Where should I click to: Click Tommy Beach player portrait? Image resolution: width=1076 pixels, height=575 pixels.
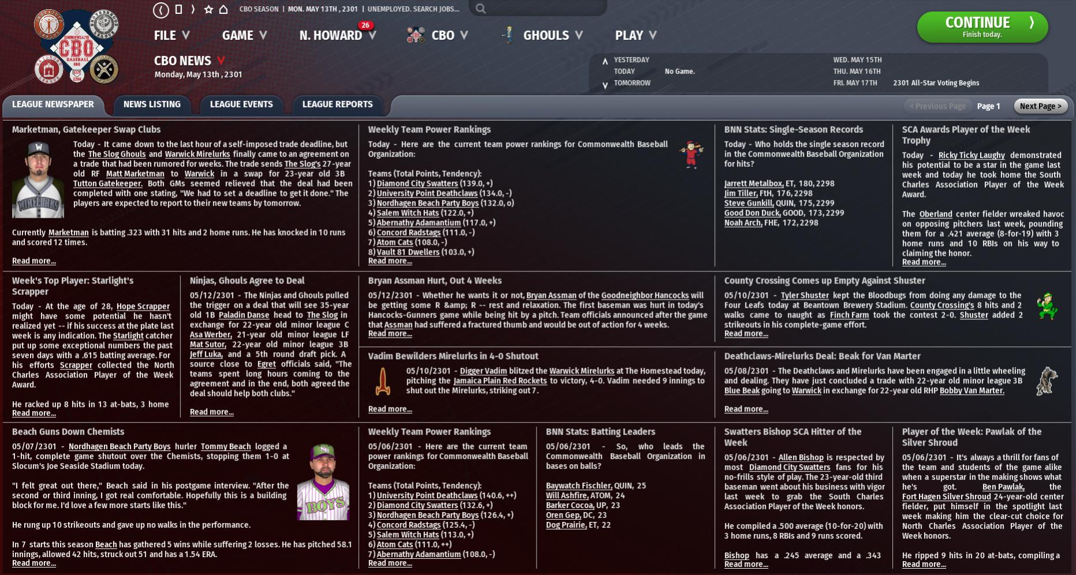click(x=323, y=483)
